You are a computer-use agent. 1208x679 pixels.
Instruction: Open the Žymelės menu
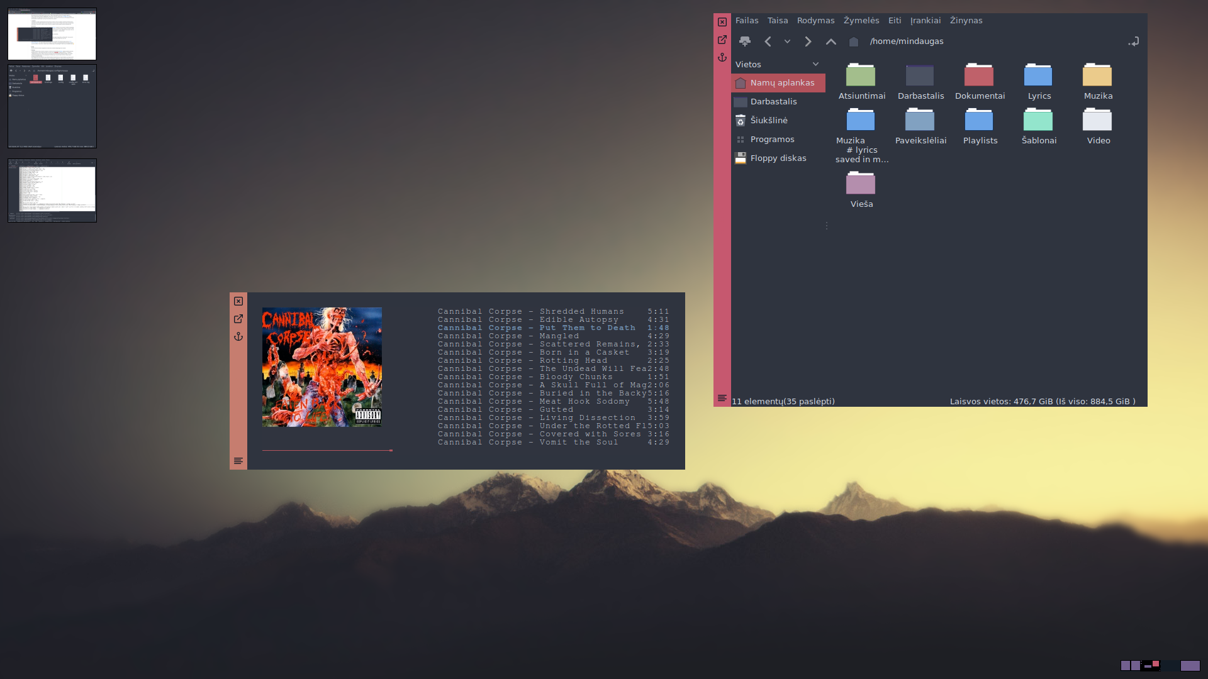[861, 21]
